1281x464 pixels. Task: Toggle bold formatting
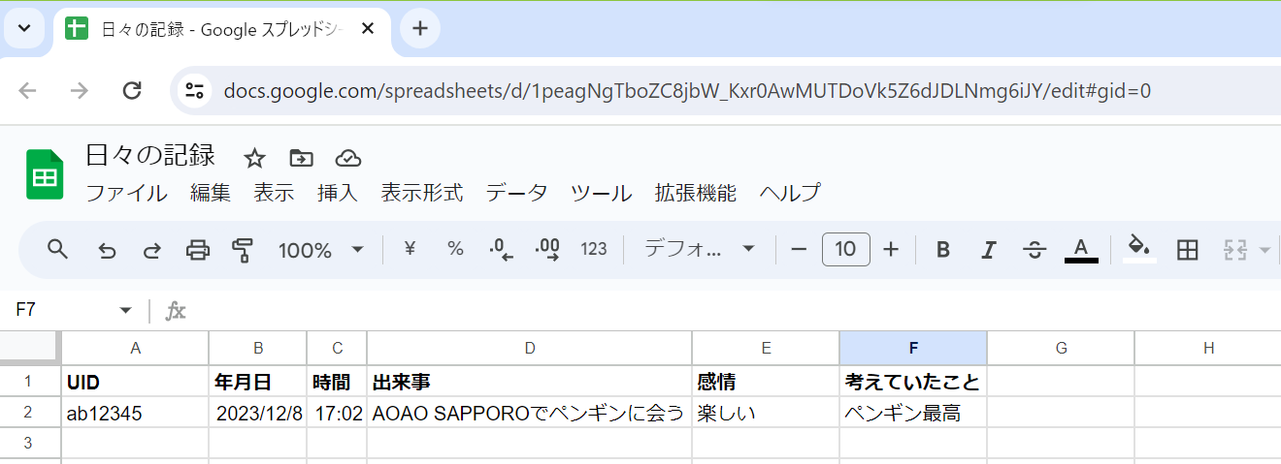942,250
